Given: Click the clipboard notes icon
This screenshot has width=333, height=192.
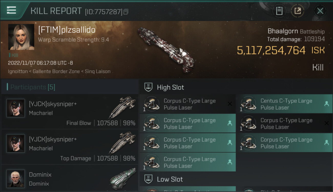Looking at the screenshot, I should pos(279,11).
